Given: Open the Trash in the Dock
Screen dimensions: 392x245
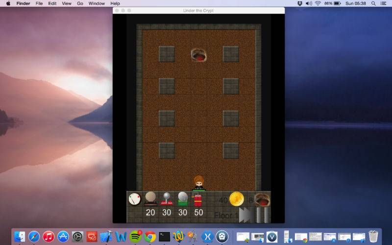Looking at the screenshot, I should [373, 236].
